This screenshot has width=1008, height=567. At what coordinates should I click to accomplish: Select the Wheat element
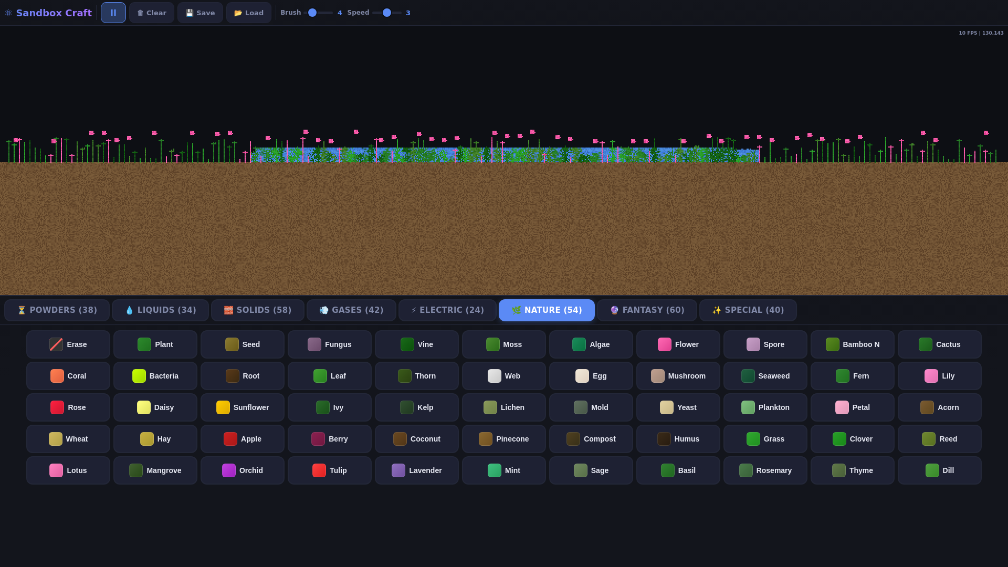pos(68,439)
